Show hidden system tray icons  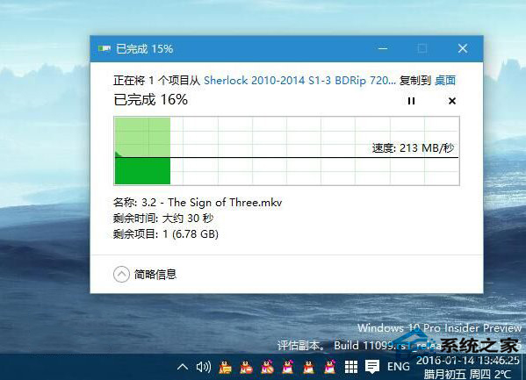coord(183,367)
